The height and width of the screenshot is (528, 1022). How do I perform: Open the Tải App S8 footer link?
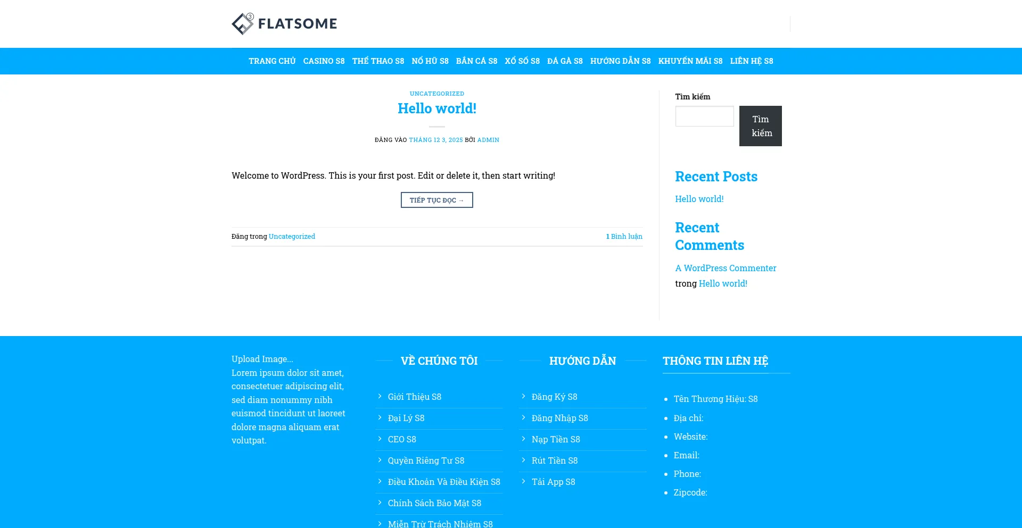(x=553, y=482)
